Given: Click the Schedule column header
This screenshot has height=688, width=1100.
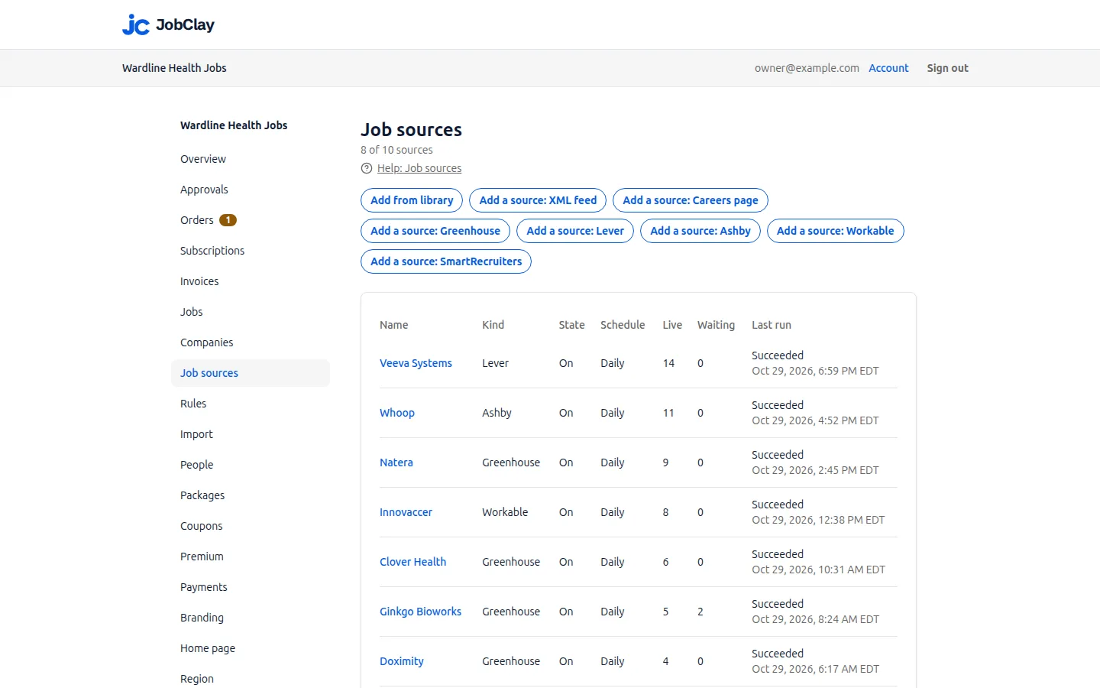Looking at the screenshot, I should tap(623, 325).
